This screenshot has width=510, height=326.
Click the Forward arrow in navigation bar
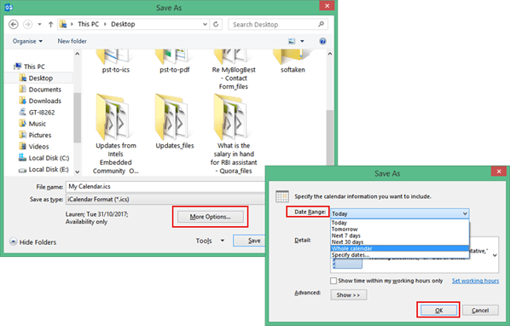tap(27, 24)
